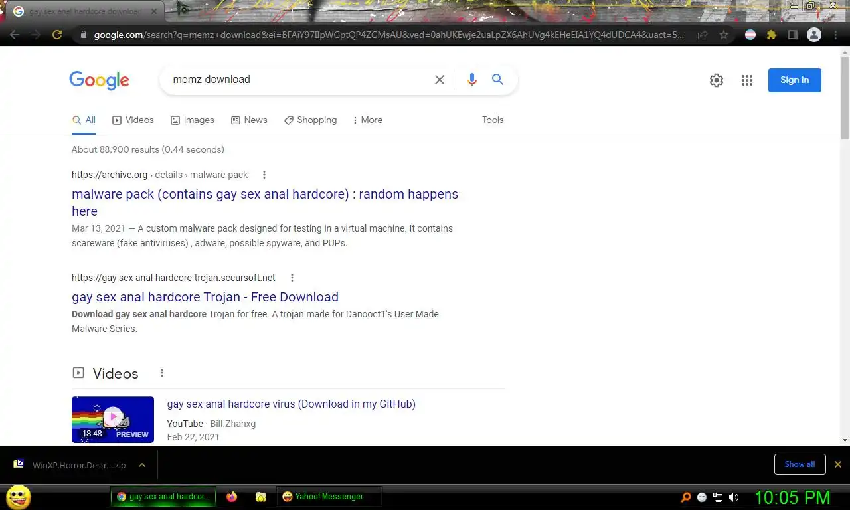Play the 18:48 video thumbnail preview

(x=113, y=420)
